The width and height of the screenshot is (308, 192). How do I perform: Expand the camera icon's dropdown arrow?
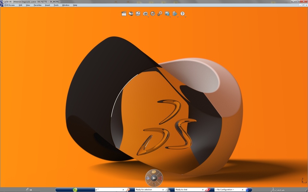(148, 16)
